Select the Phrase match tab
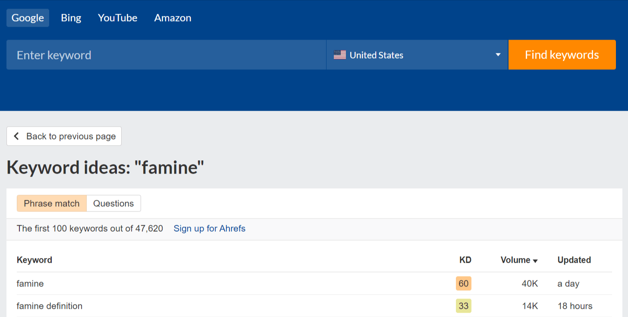 (51, 203)
